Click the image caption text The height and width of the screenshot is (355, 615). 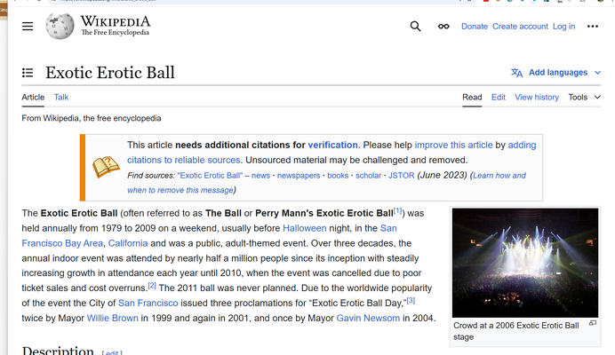pos(516,331)
